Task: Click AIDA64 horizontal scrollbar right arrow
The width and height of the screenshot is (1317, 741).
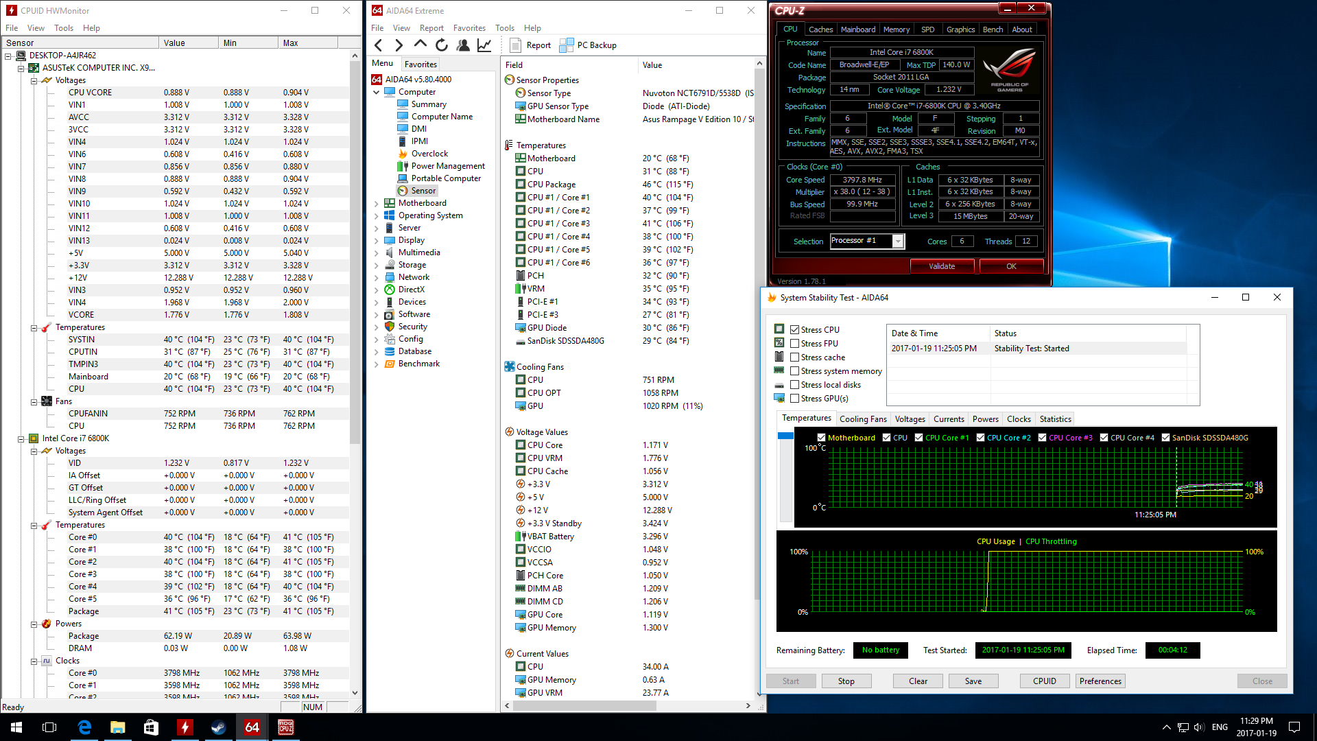Action: click(748, 705)
